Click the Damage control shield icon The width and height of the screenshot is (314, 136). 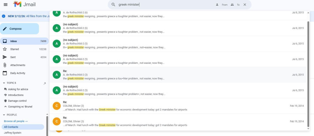5,101
